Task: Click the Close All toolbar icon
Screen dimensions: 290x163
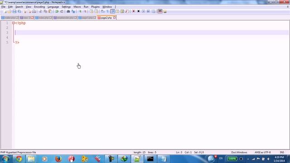Action: [29, 11]
